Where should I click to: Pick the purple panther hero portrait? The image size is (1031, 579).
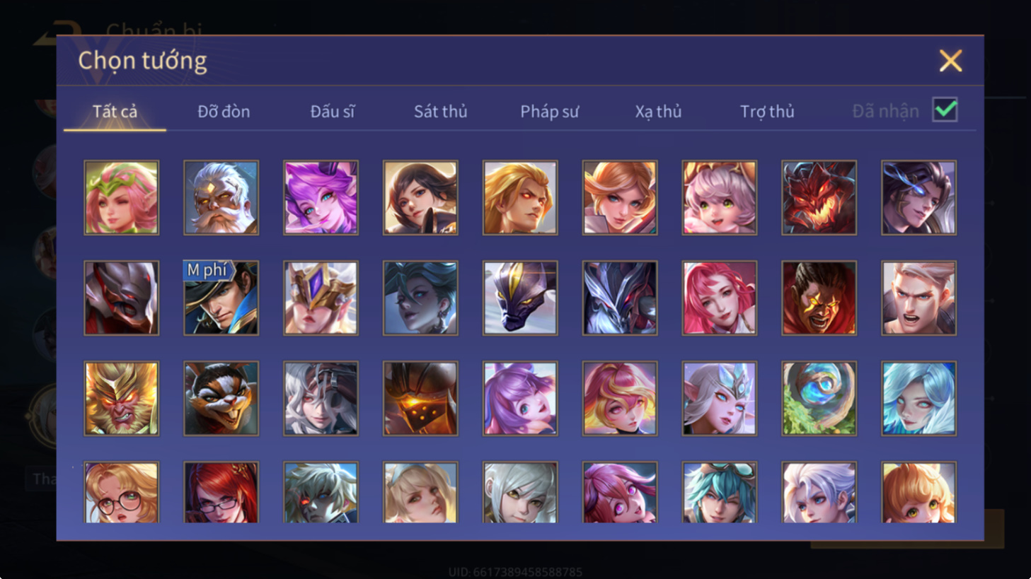click(x=520, y=298)
